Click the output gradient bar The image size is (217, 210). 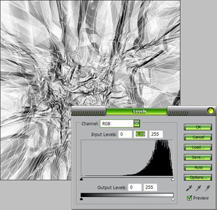[127, 195]
